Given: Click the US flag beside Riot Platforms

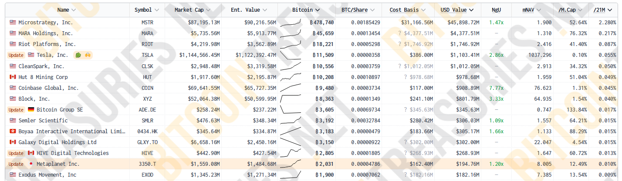Looking at the screenshot, I should pyautogui.click(x=13, y=44).
